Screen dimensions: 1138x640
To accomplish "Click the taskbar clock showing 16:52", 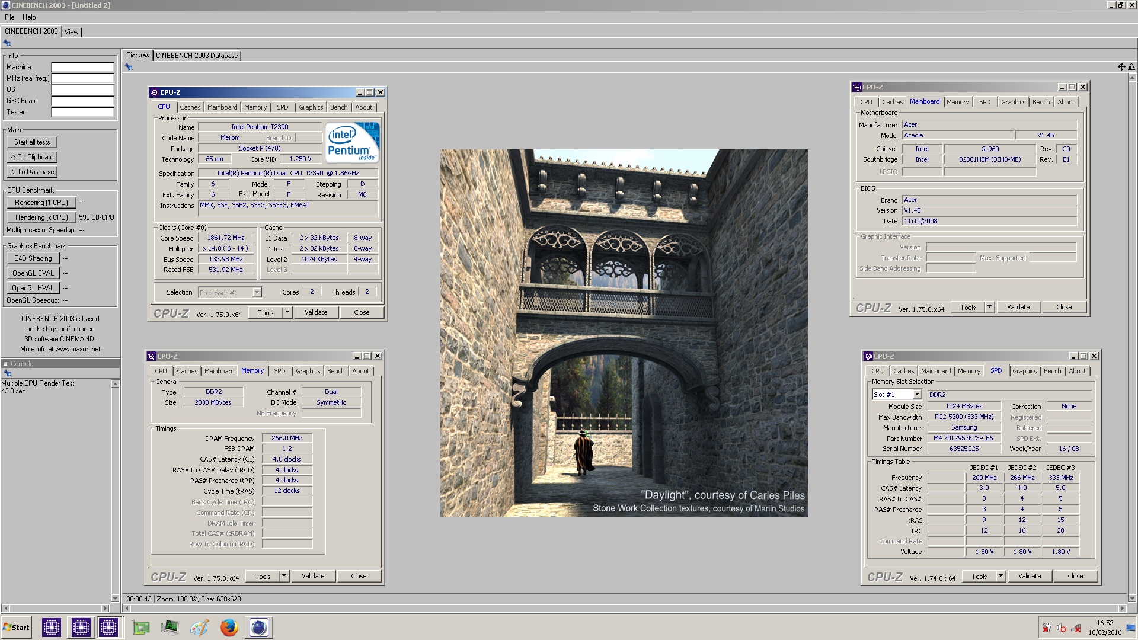I will point(1105,623).
